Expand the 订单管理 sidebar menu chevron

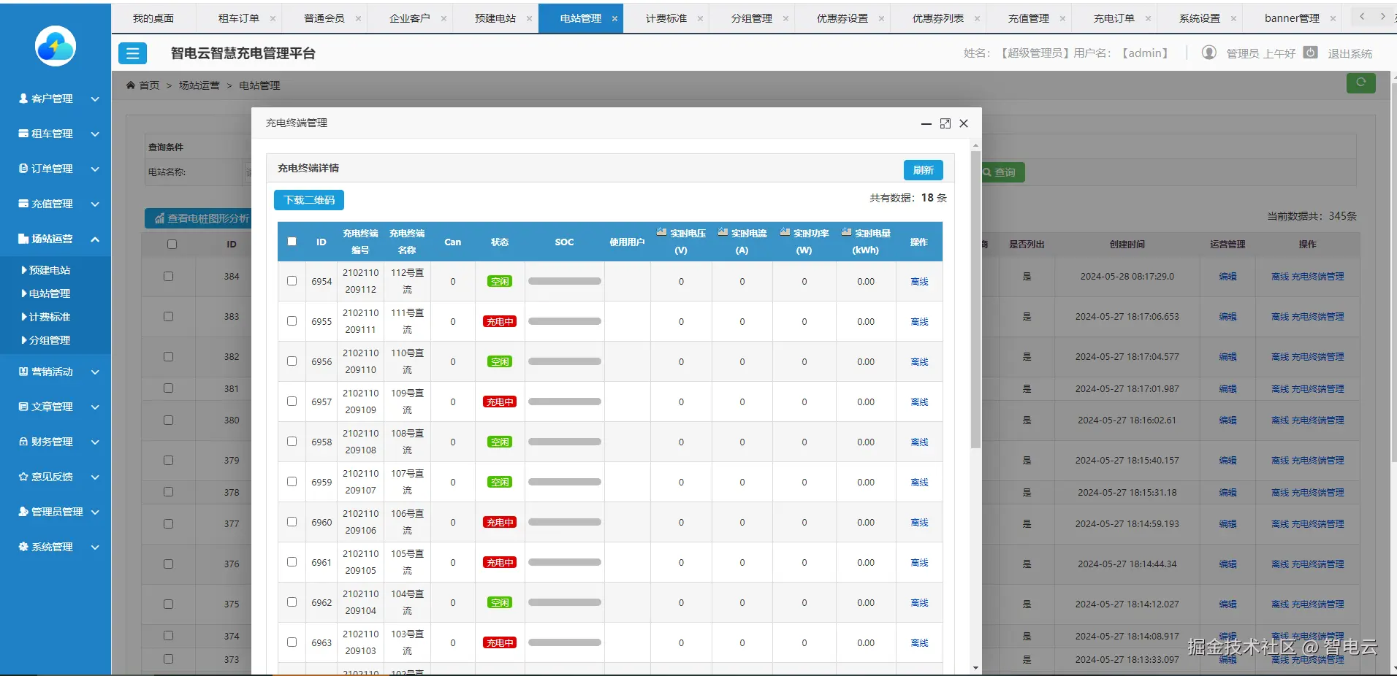click(x=95, y=169)
